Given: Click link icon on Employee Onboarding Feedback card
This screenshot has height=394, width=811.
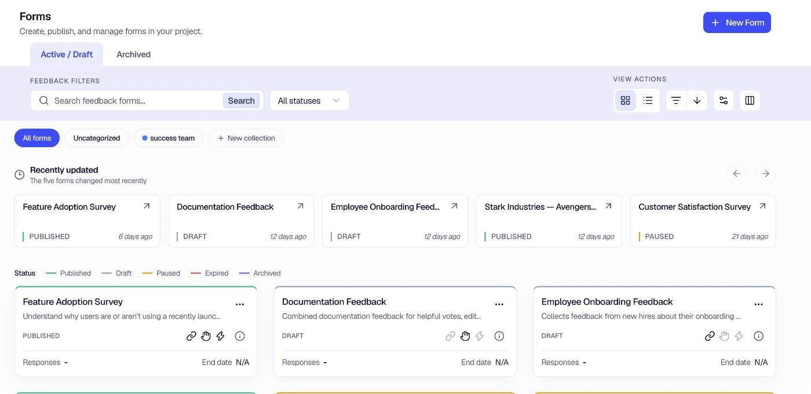Looking at the screenshot, I should coord(710,336).
